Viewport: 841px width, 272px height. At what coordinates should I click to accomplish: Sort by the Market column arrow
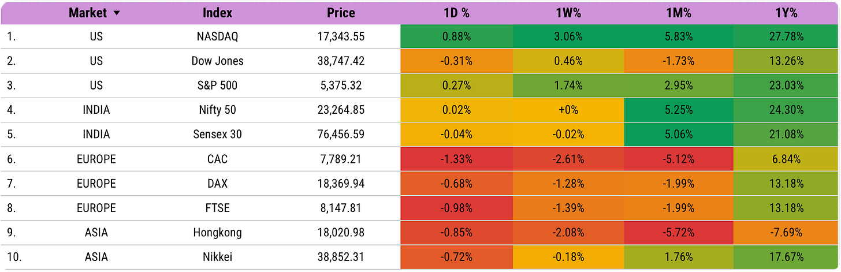(x=117, y=14)
